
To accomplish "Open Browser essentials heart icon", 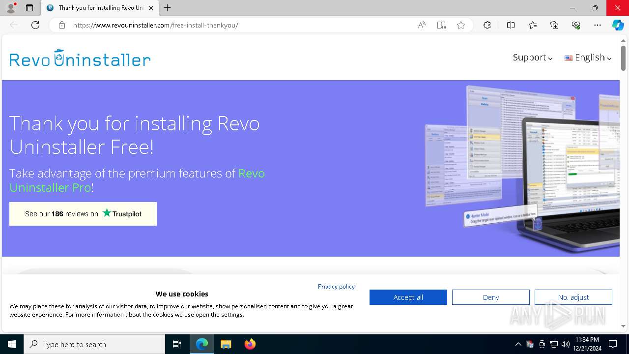I will tap(576, 25).
